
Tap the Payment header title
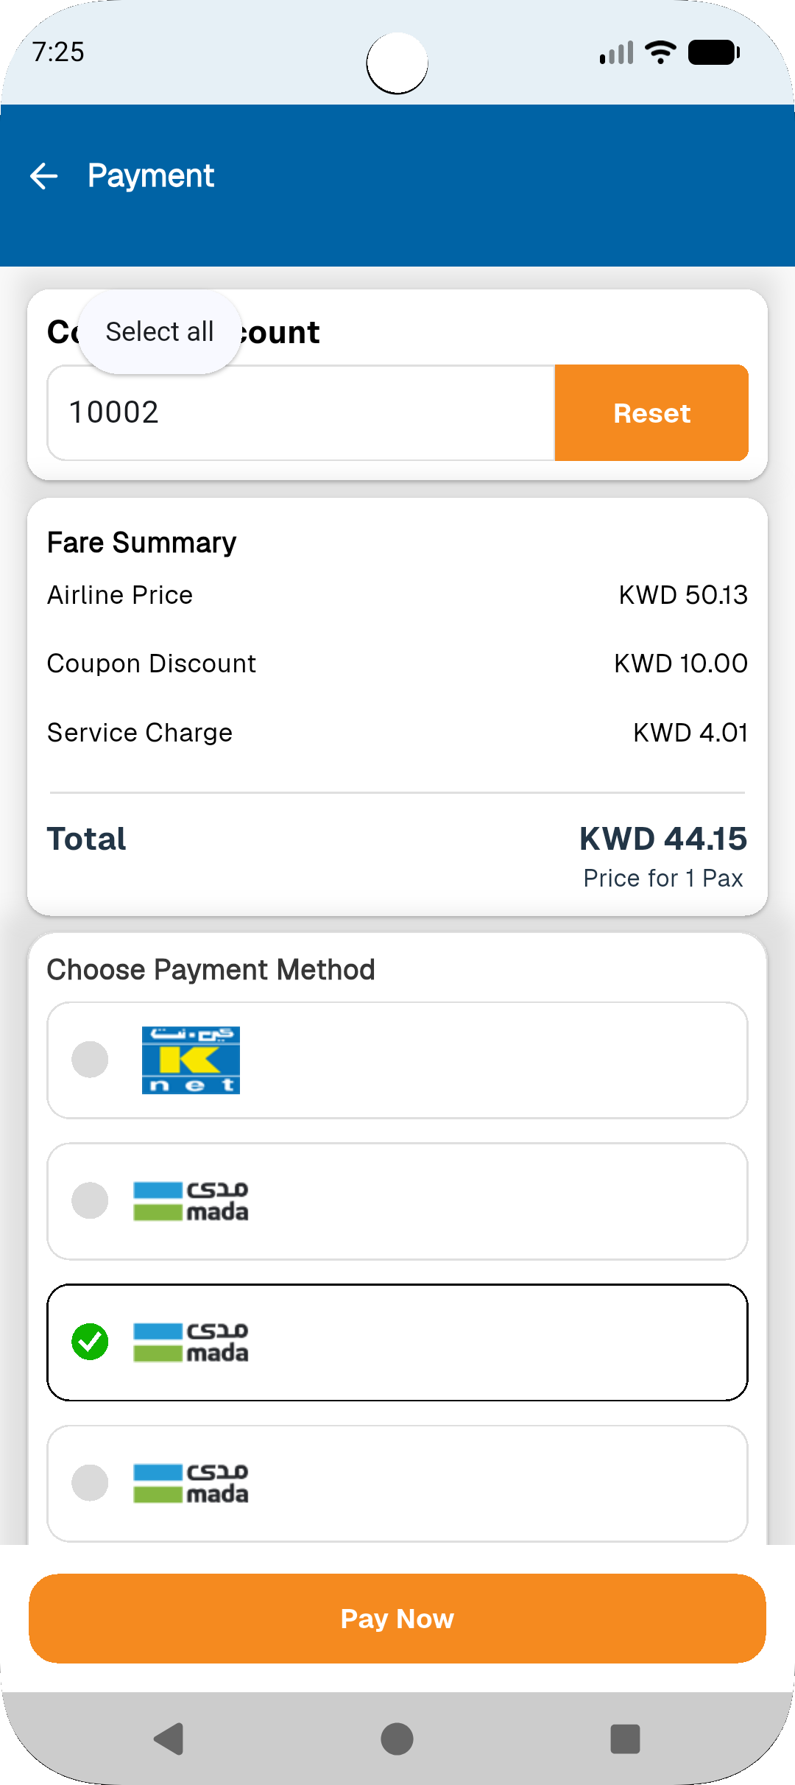coord(151,176)
